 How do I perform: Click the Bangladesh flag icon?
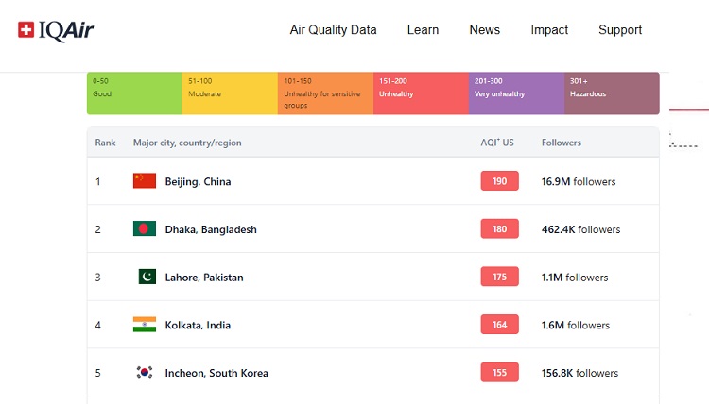click(145, 229)
